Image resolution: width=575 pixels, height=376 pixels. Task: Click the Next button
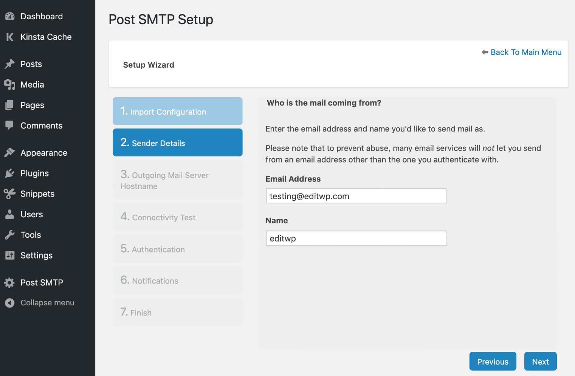[540, 361]
